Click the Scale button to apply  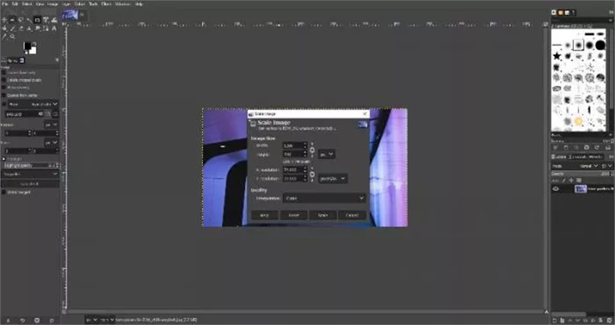[x=323, y=215]
